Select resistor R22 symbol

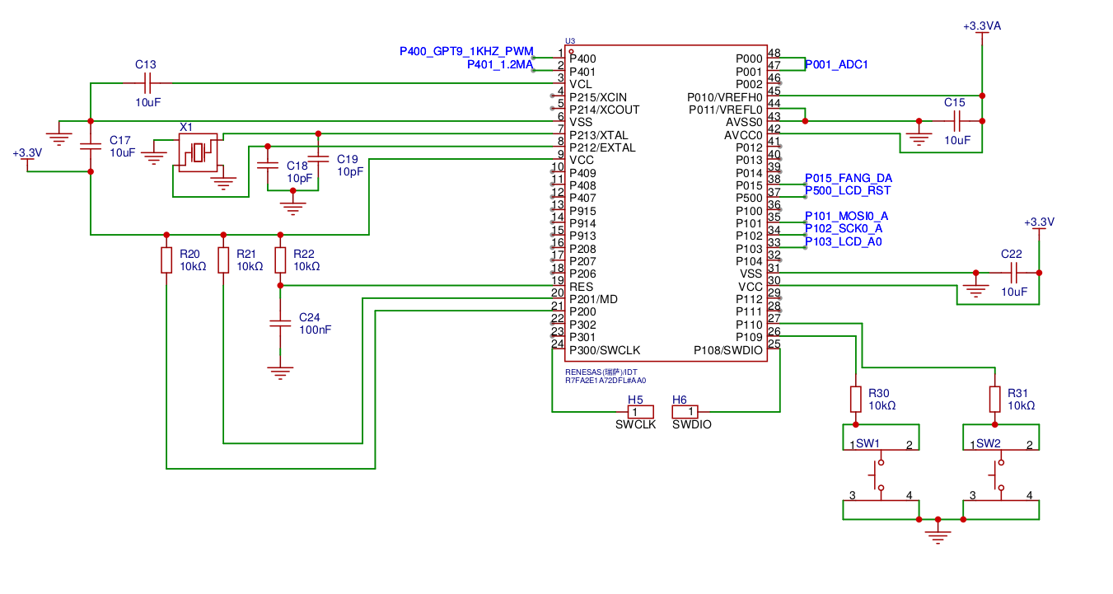coord(280,260)
